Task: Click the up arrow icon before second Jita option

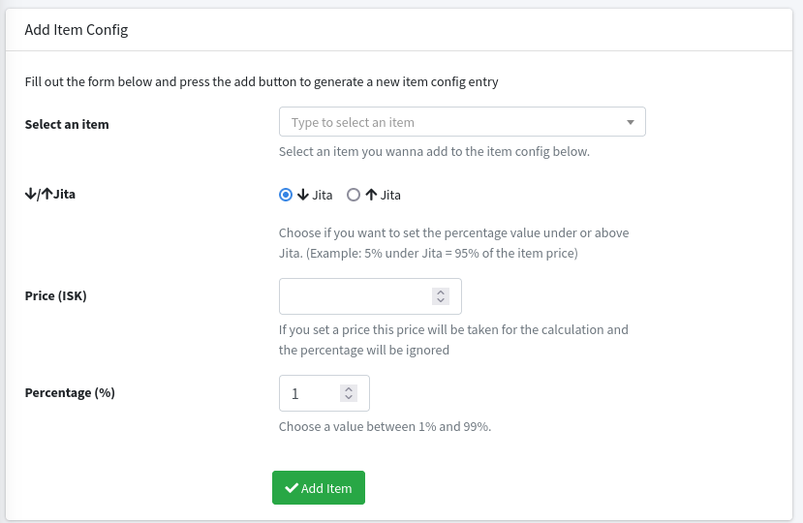Action: coord(371,195)
